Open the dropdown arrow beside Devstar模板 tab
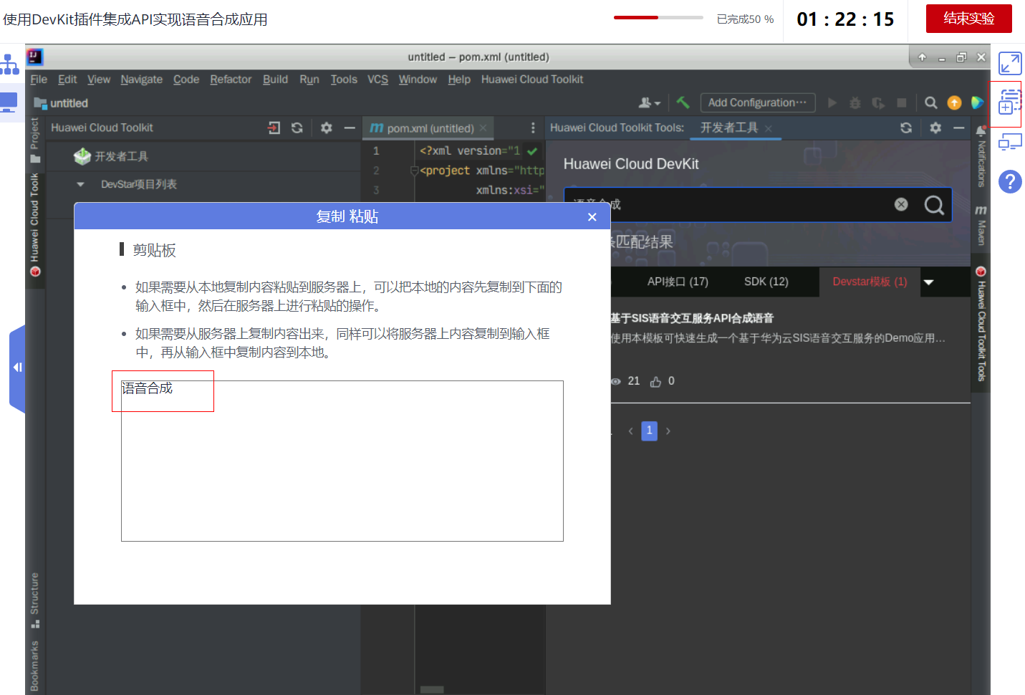Screen dimensions: 1025x695 tap(929, 282)
